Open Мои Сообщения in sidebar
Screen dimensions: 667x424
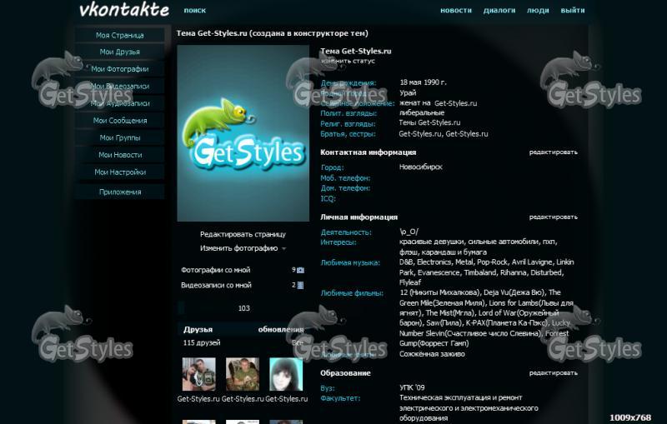pyautogui.click(x=119, y=121)
